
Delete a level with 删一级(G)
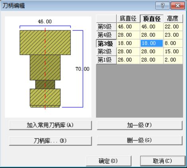pyautogui.click(x=140, y=140)
